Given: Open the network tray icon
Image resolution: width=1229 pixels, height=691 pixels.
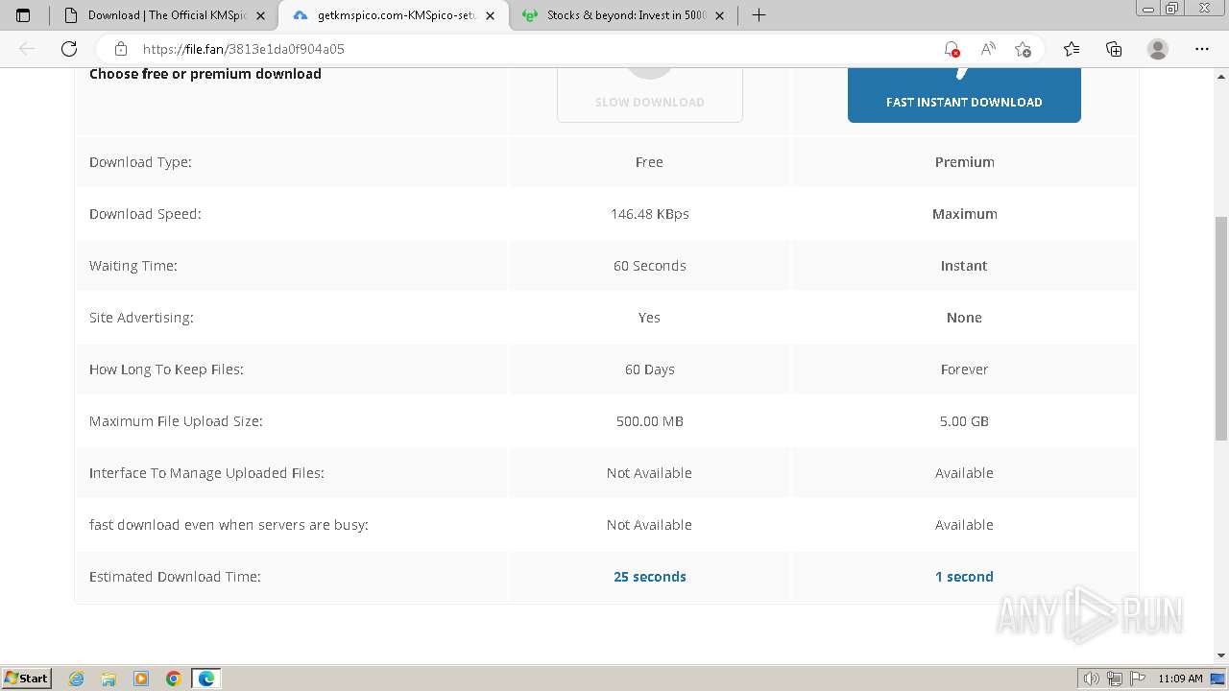Looking at the screenshot, I should click(1115, 679).
